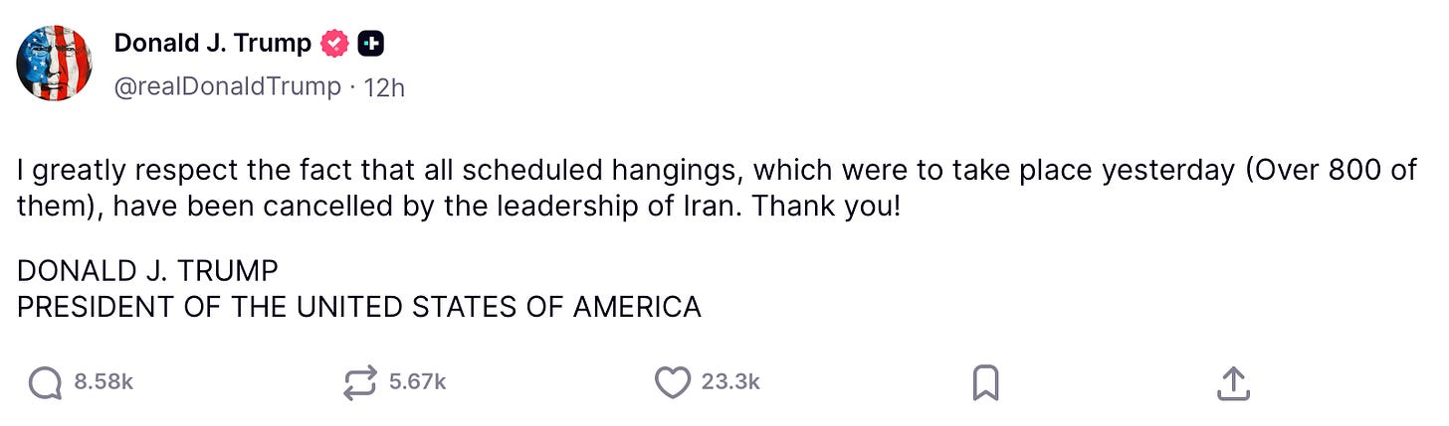Click the black plus badge next to name

[371, 44]
